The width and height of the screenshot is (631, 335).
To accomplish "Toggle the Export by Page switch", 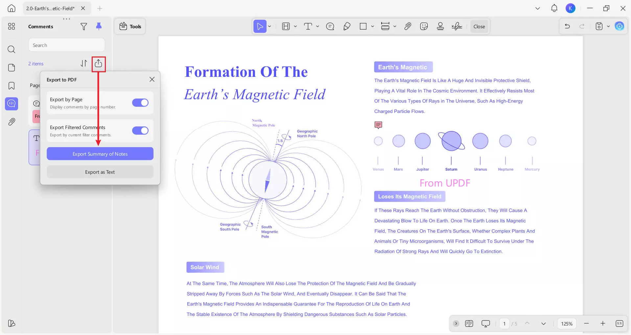I will click(140, 103).
